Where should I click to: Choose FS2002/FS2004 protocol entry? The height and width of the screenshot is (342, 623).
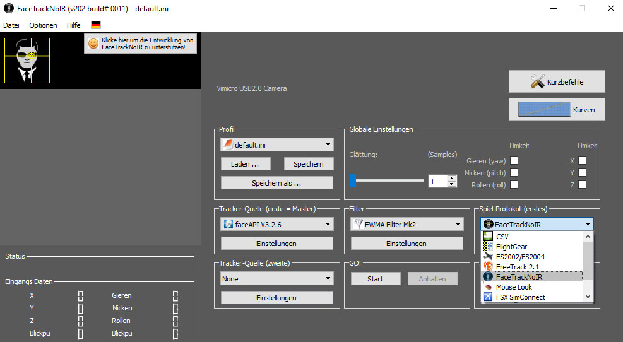pyautogui.click(x=532, y=257)
